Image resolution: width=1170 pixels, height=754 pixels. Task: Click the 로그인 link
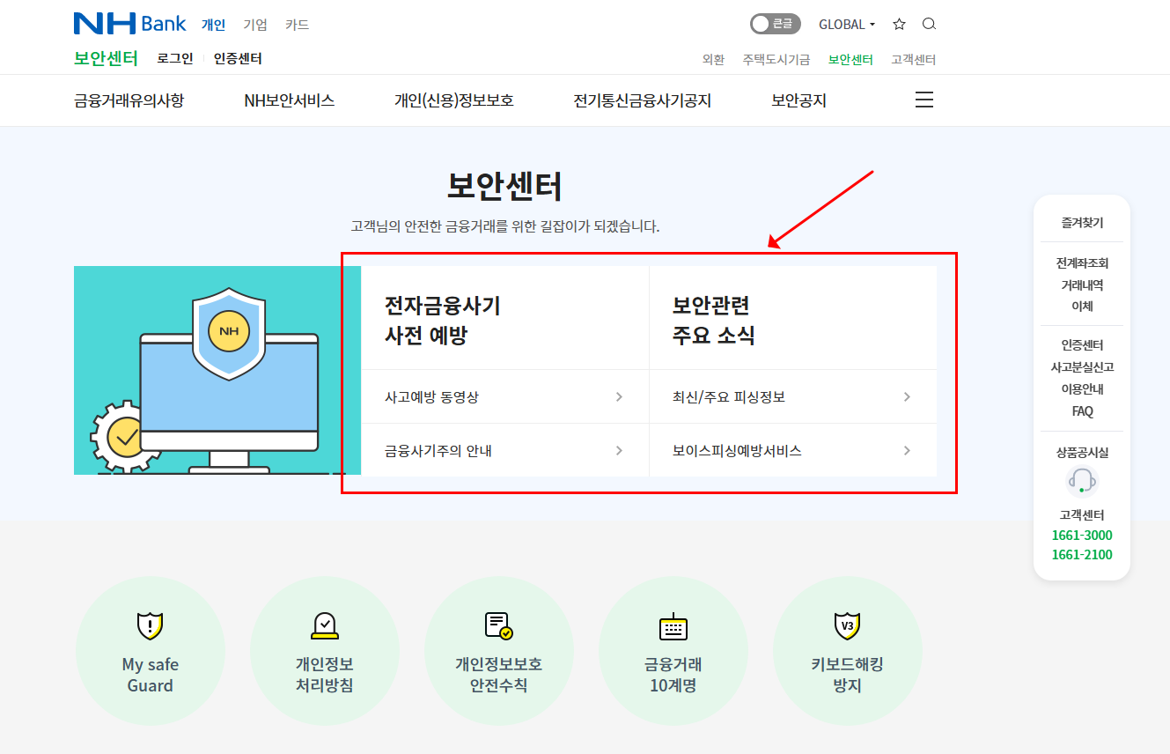coord(174,58)
